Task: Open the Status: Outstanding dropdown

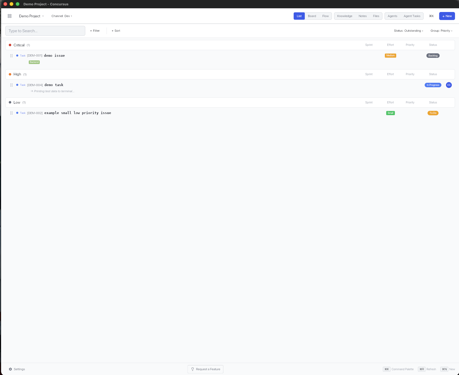Action: [408, 31]
